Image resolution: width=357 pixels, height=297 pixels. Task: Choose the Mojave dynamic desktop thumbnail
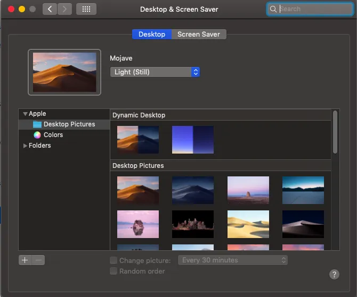click(x=138, y=140)
